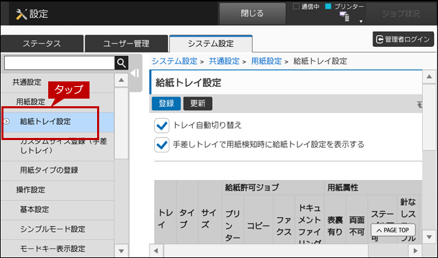Screen dimensions: 438x258
Task: Click sidebar scrollbar down arrow
Action: (121, 250)
